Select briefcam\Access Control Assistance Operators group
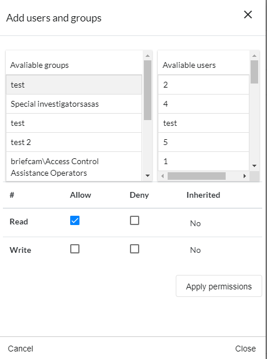The height and width of the screenshot is (359, 268). pos(74,167)
